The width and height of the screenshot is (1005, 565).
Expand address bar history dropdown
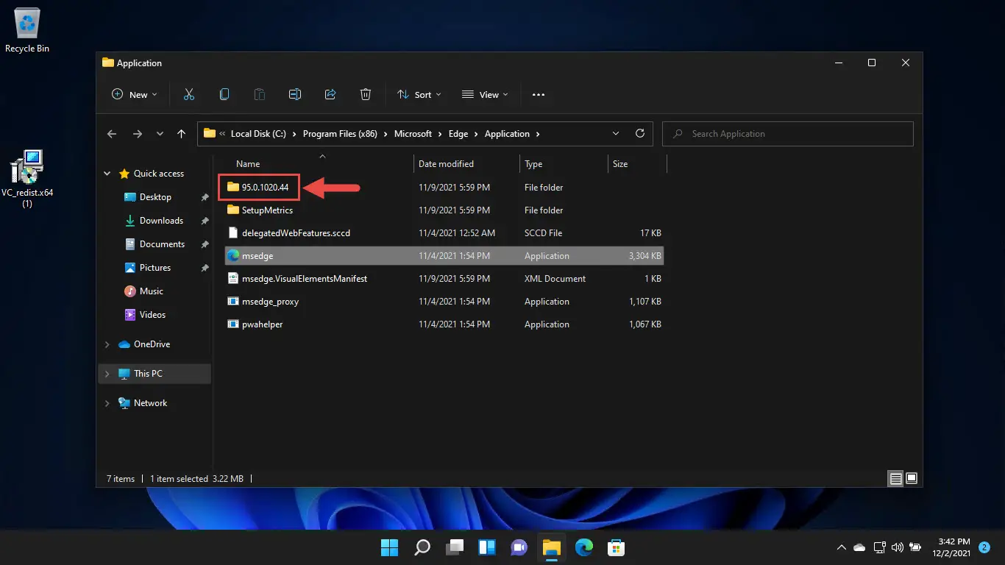616,134
